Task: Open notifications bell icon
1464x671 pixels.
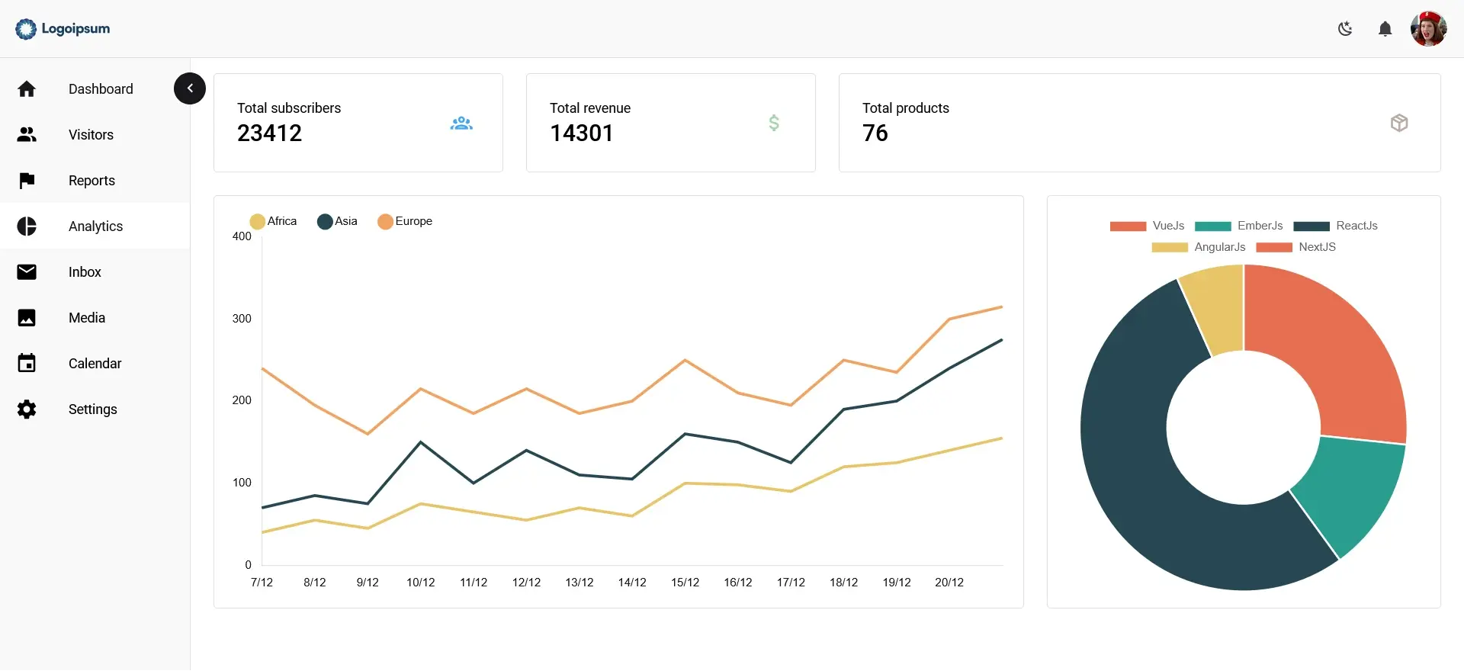Action: click(x=1385, y=29)
